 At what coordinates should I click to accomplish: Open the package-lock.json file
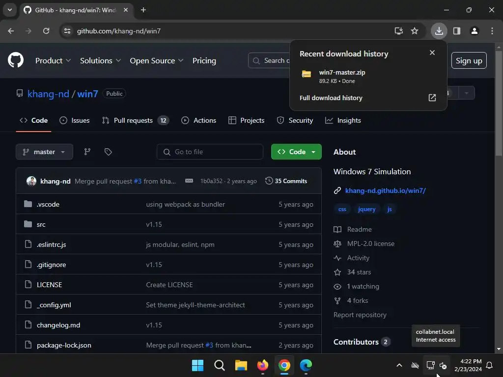64,345
